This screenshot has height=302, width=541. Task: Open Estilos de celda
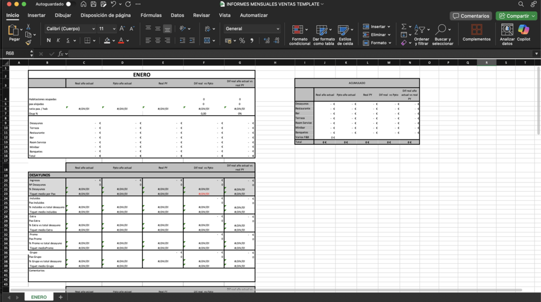coord(345,35)
